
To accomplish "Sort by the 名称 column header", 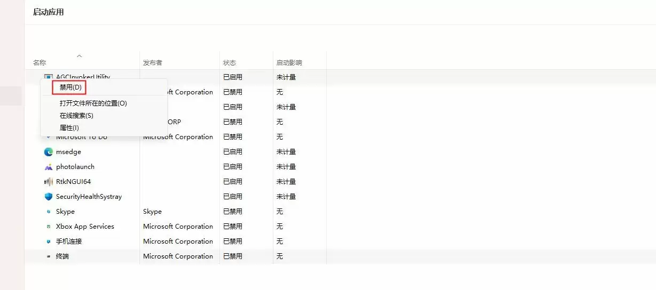I will [x=39, y=63].
